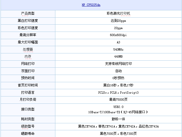
Task: Select the 接口类型 label
Action: [28, 109]
